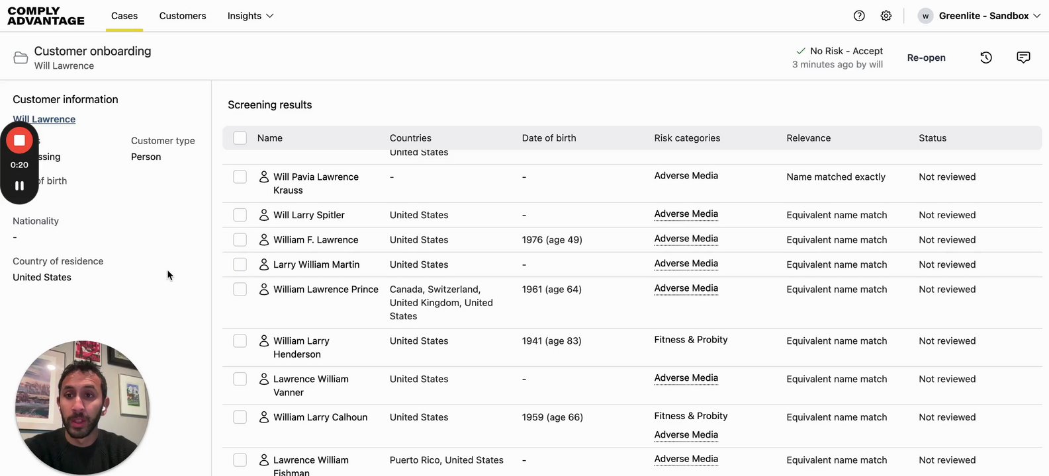Click the presenter webcam thumbnail
Image resolution: width=1049 pixels, height=476 pixels.
82,407
